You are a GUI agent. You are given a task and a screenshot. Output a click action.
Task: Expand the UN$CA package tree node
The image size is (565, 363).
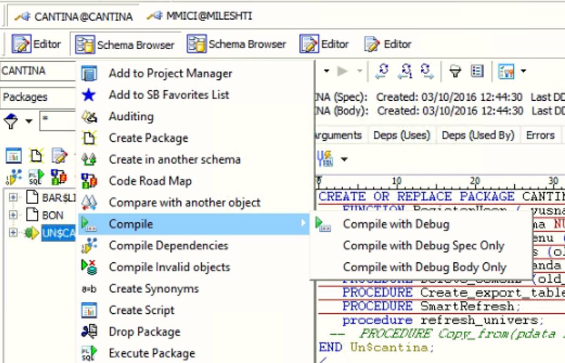(x=13, y=232)
